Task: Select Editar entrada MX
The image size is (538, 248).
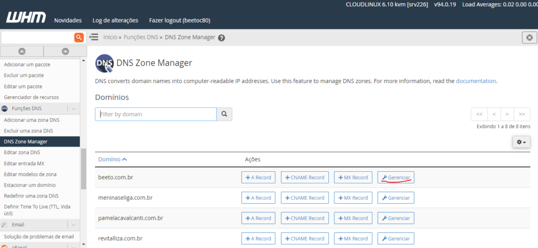Action: tap(24, 163)
